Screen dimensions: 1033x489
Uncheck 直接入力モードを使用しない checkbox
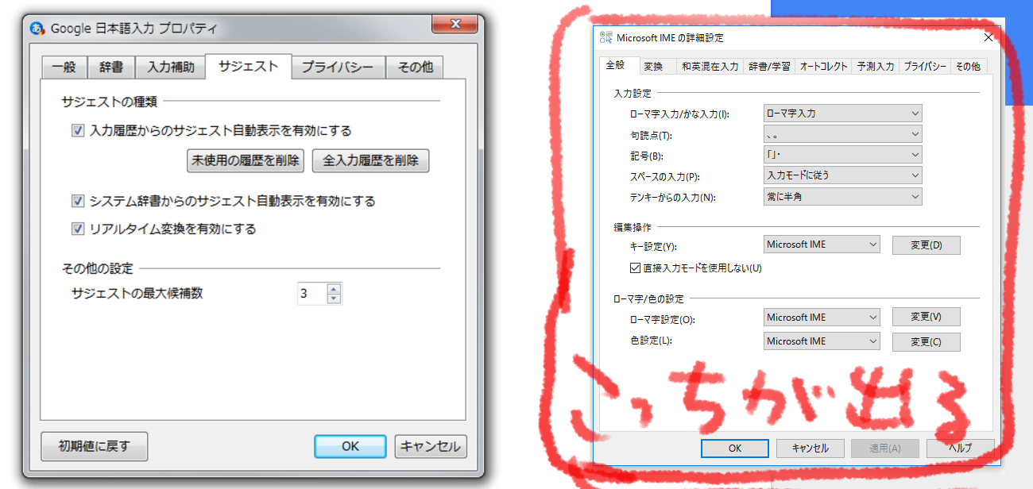pyautogui.click(x=635, y=268)
